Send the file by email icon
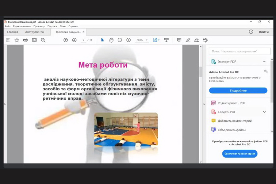 pyautogui.click(x=34, y=40)
